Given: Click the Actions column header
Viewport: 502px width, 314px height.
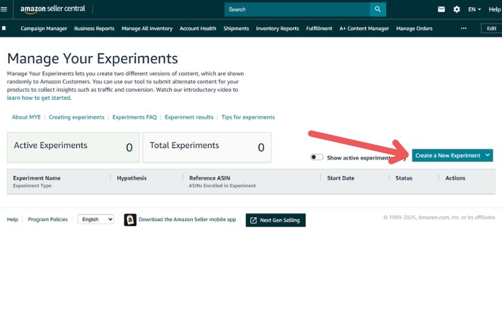Looking at the screenshot, I should pos(456,178).
